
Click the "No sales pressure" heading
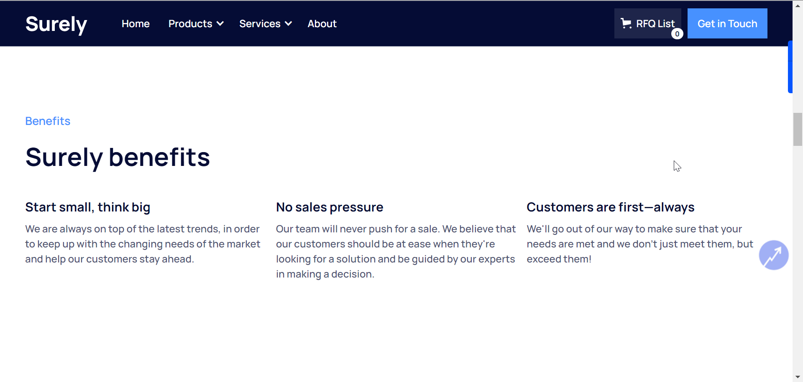(330, 207)
